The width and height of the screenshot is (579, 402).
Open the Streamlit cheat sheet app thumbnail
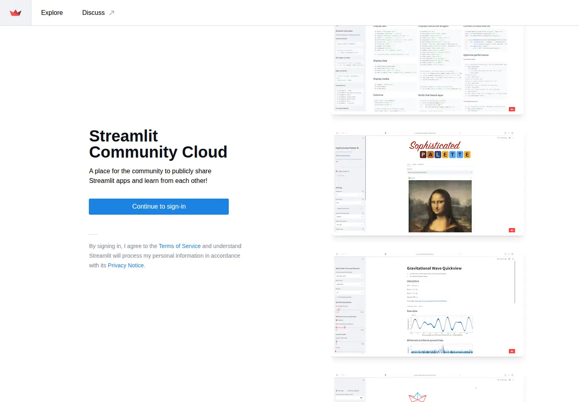tap(427, 70)
